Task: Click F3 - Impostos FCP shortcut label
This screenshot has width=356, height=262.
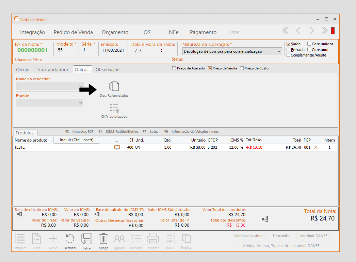Action: pyautogui.click(x=79, y=131)
